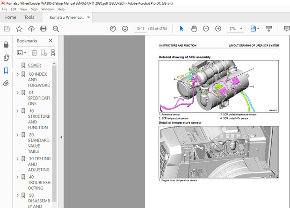
Task: Choose the selection arrow tool
Action: pyautogui.click(x=181, y=29)
